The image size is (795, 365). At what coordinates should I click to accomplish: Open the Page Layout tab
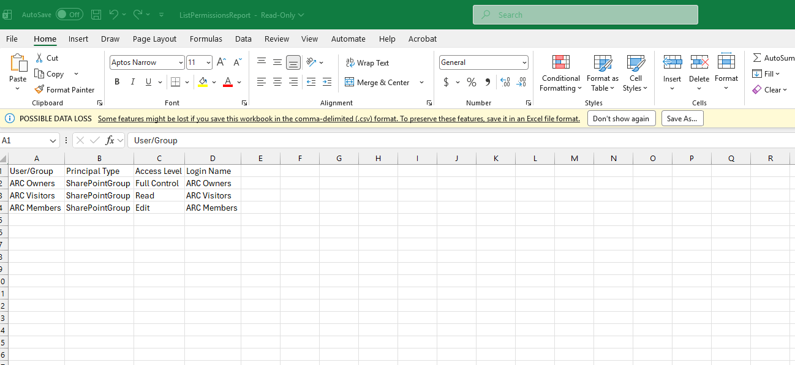[154, 39]
